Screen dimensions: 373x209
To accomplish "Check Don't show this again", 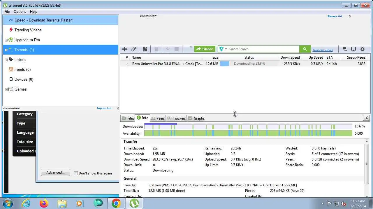I will tap(76, 173).
